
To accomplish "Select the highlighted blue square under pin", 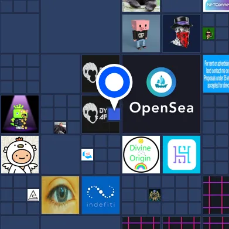I will click(x=114, y=114).
